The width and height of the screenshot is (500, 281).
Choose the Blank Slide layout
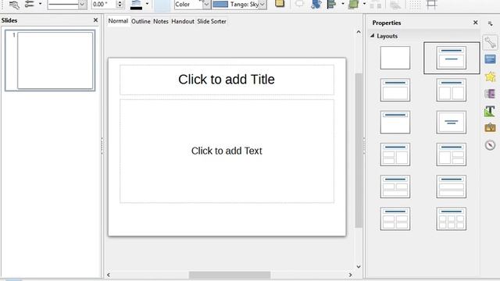click(x=395, y=58)
